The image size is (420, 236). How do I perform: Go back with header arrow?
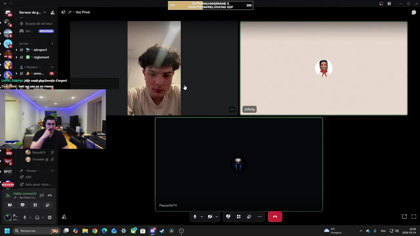pyautogui.click(x=5, y=4)
